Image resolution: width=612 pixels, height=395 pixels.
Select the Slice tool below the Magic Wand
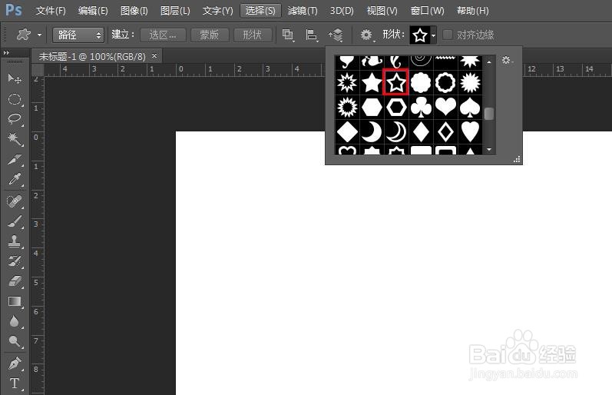15,159
